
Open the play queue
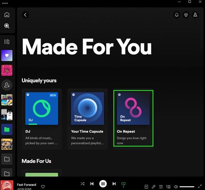(161, 187)
